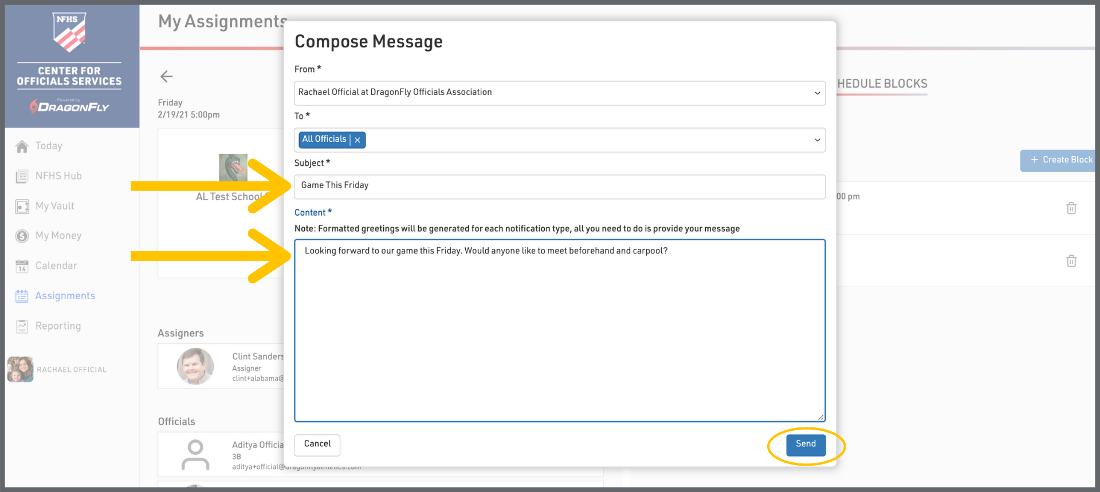Image resolution: width=1100 pixels, height=492 pixels.
Task: Delete the second schedule block trash icon
Action: coord(1071,261)
